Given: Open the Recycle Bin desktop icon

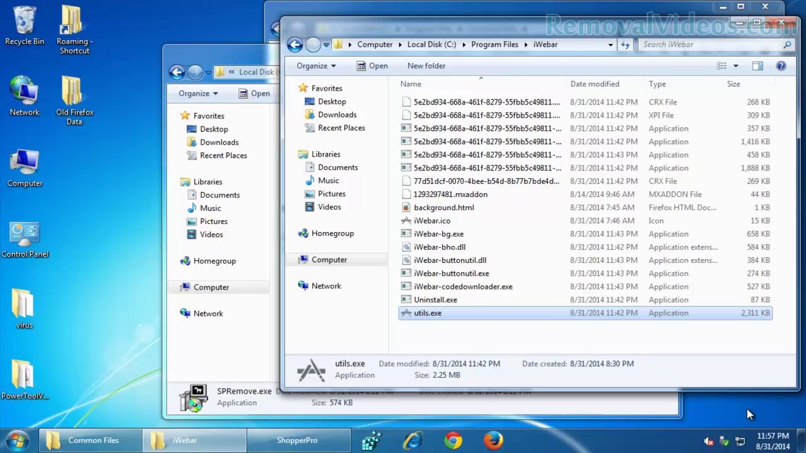Looking at the screenshot, I should [x=25, y=25].
